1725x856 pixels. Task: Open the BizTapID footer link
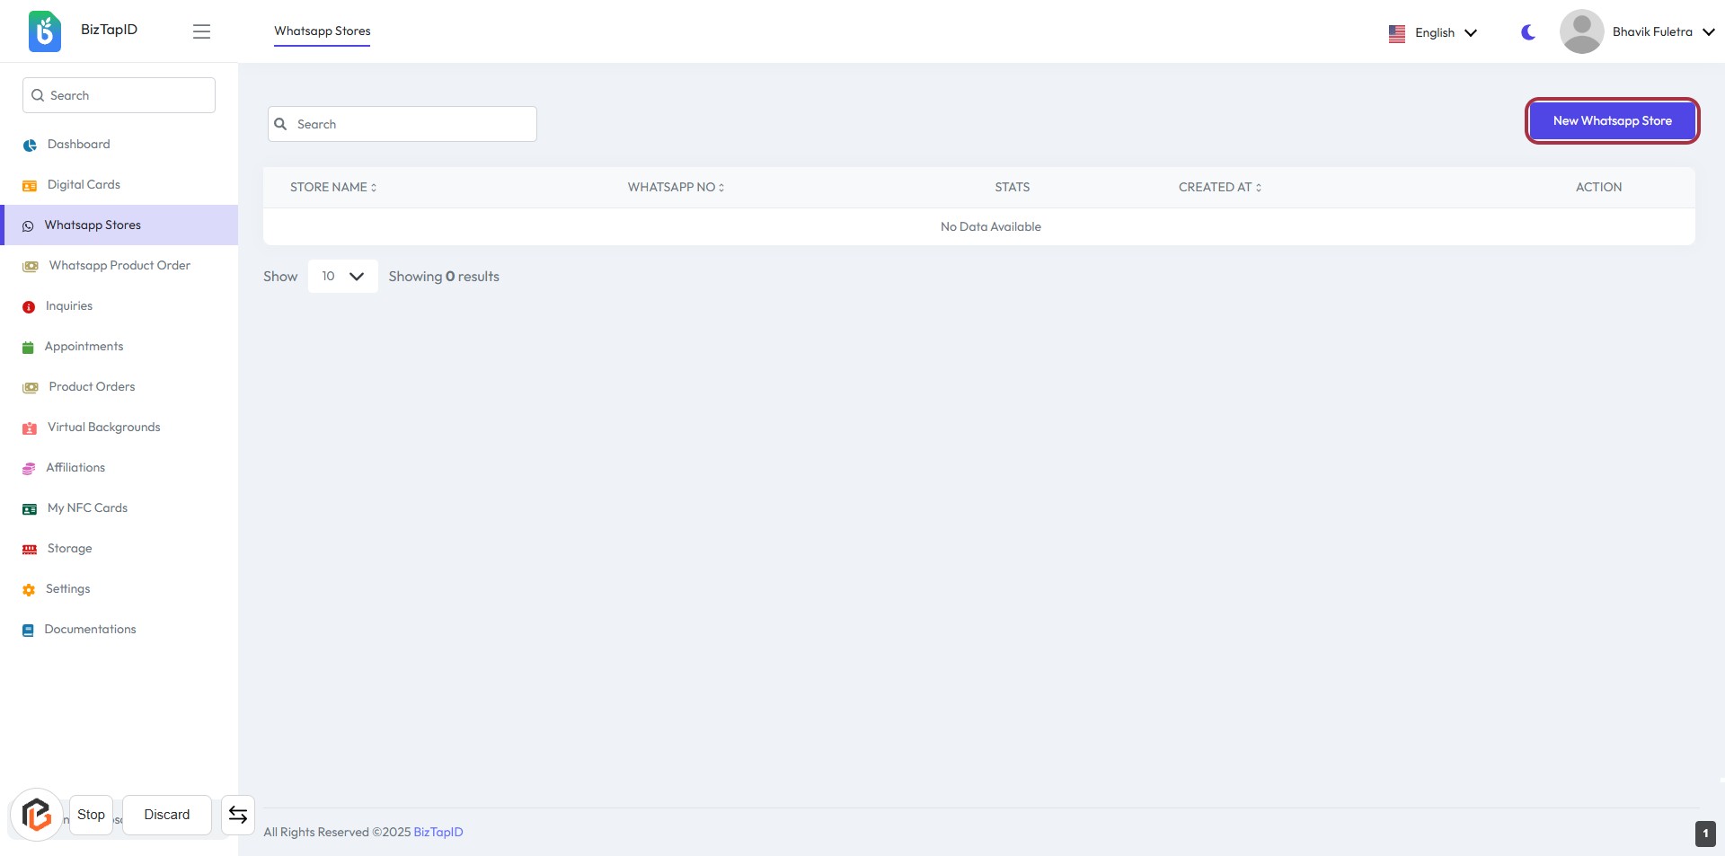[438, 833]
